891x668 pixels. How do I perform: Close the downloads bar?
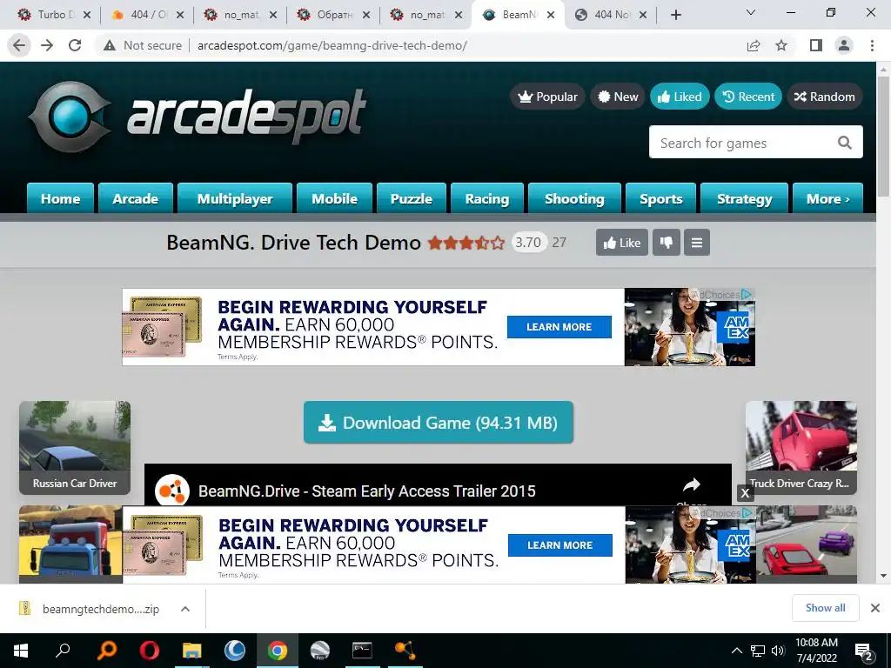pos(875,608)
